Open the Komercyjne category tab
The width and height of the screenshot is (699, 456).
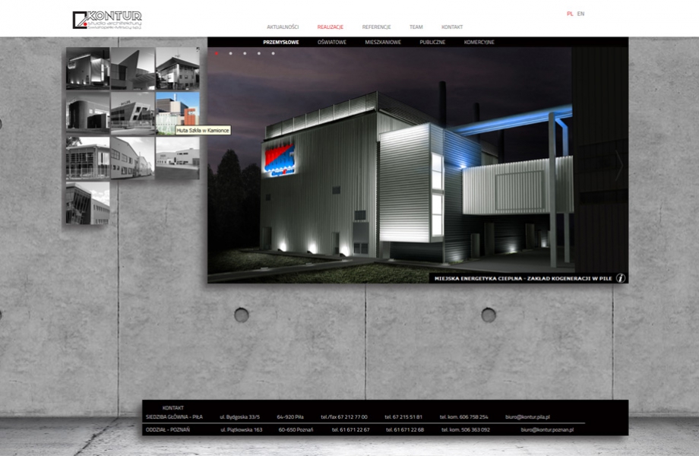pos(479,43)
